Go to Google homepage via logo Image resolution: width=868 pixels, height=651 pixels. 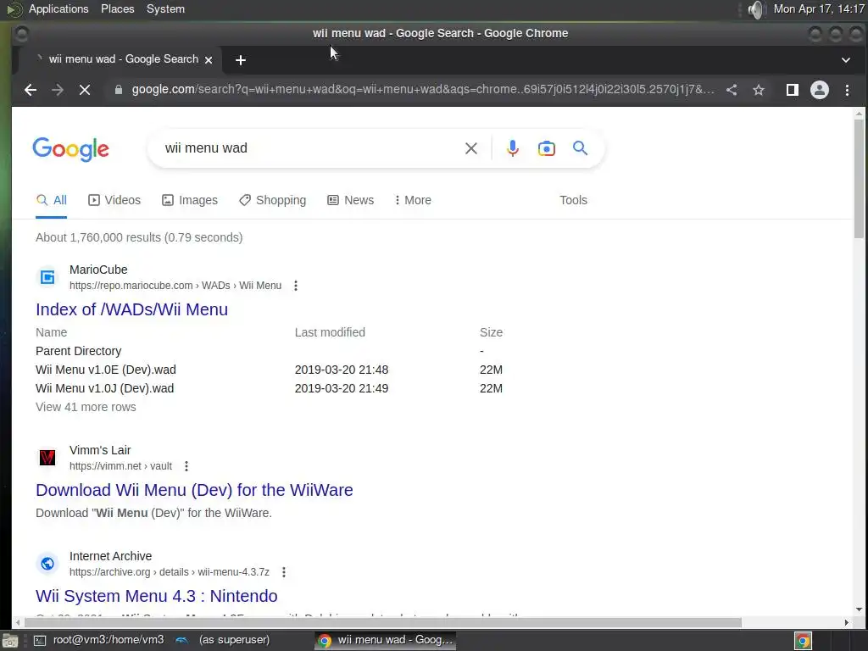(x=71, y=149)
